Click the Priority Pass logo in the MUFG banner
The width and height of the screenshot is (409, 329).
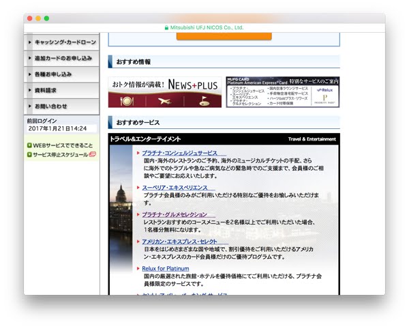pyautogui.click(x=324, y=100)
